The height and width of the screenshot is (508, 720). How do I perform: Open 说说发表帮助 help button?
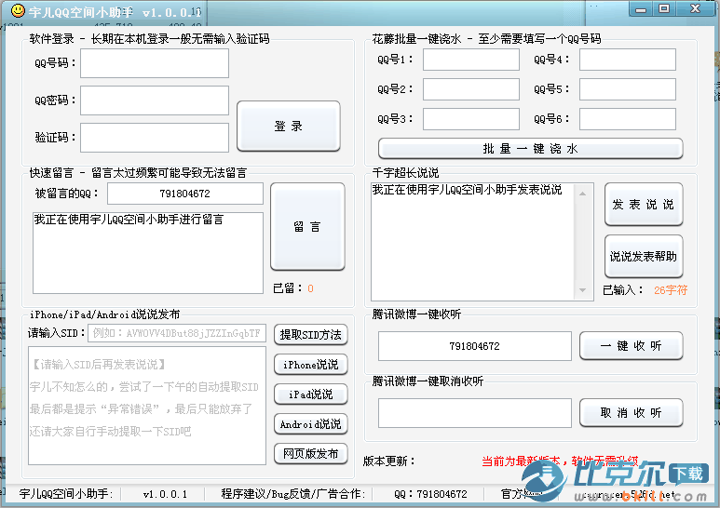644,256
